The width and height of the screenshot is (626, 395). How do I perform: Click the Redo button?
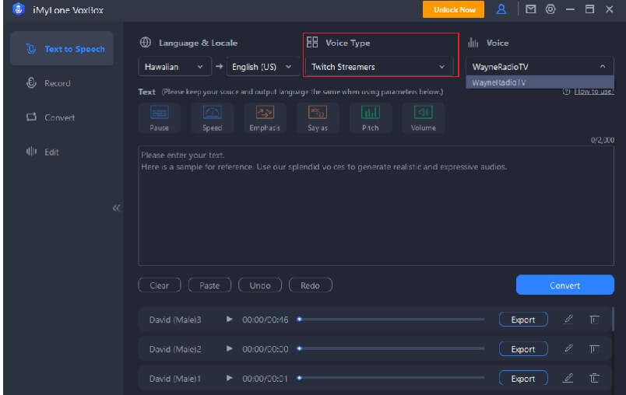(310, 285)
